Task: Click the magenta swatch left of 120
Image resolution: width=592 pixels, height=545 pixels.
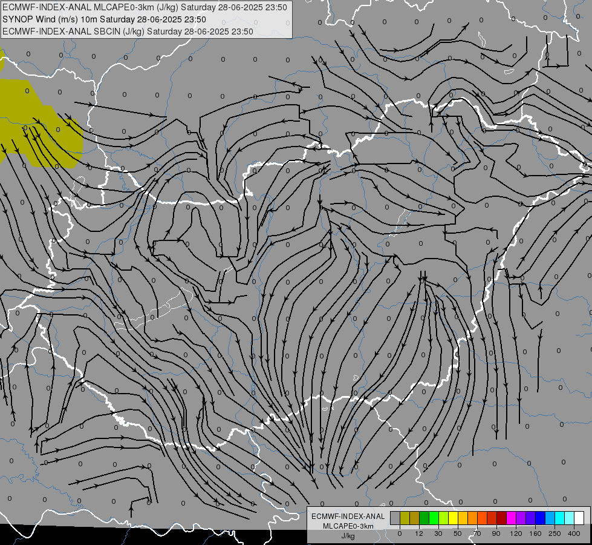Action: pos(511,518)
